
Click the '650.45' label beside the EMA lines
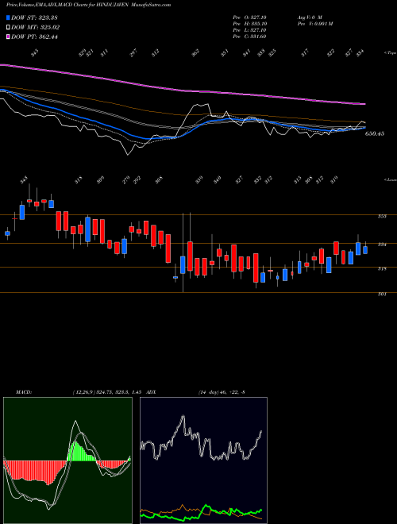pyautogui.click(x=375, y=133)
